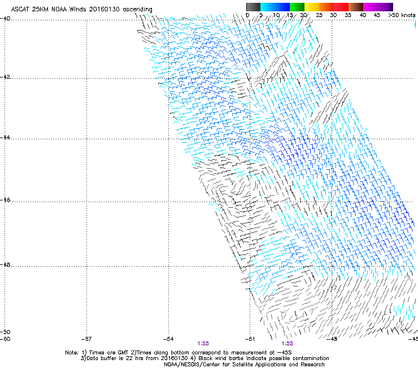
Task: Click the '1:55' time label between -51 and -48
Action: 287,344
